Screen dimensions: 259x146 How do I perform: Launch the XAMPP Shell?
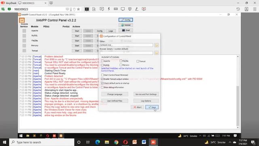pyautogui.click(x=125, y=30)
